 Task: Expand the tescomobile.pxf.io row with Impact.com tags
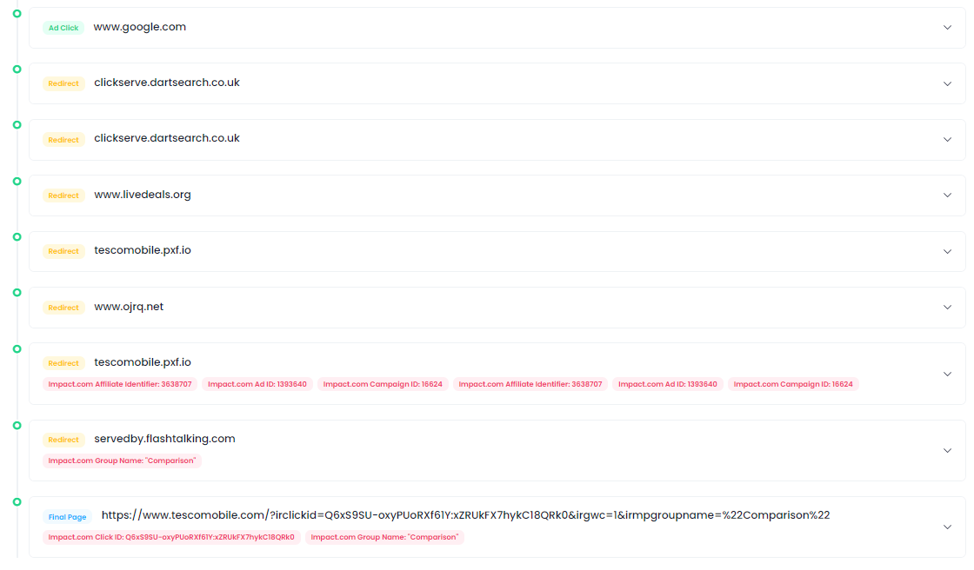click(947, 374)
